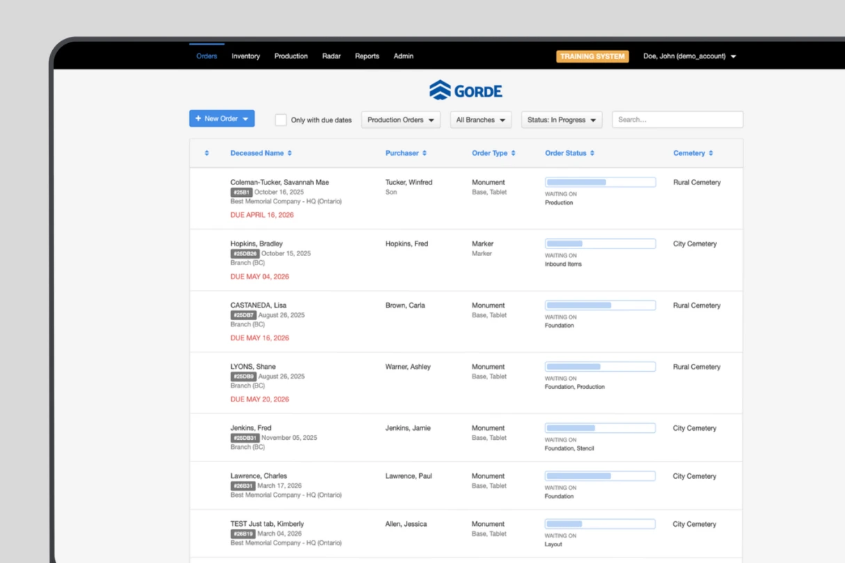Open the Production Orders filter dropdown
Viewport: 845px width, 563px height.
tap(400, 119)
